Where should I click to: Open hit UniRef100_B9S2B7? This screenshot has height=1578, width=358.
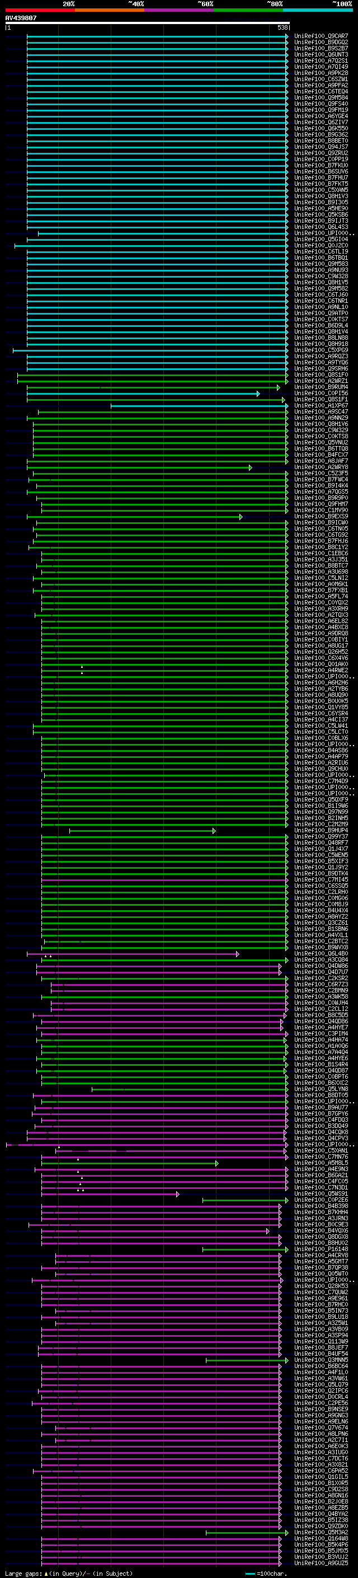(321, 48)
